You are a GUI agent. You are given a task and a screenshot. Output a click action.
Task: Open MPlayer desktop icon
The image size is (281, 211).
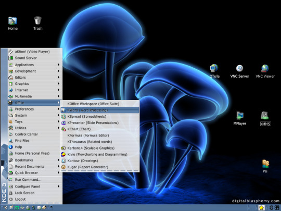point(239,118)
